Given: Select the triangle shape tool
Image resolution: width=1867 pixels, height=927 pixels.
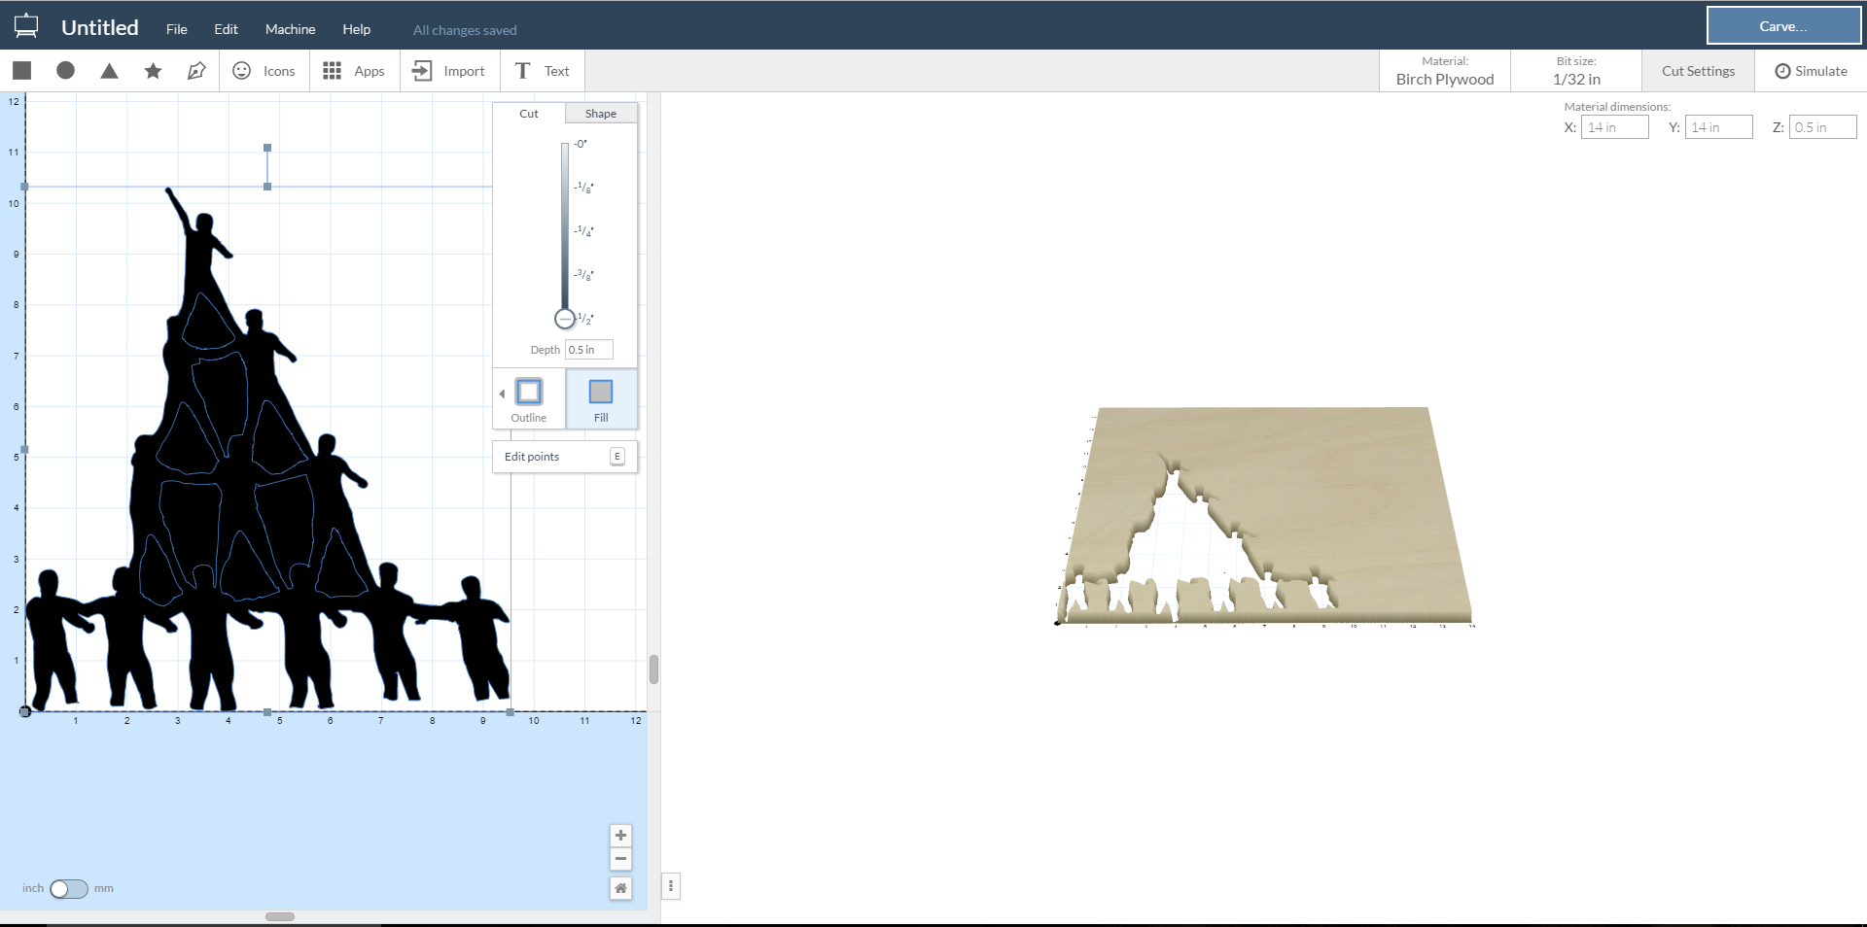Looking at the screenshot, I should 109,70.
